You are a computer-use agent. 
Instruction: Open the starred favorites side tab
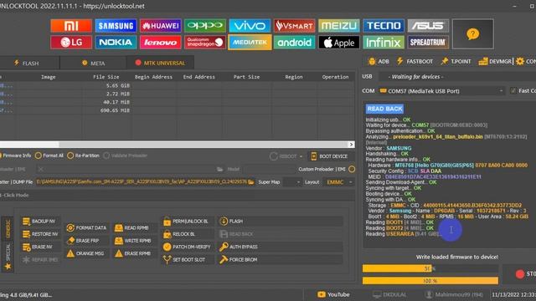pos(8,267)
